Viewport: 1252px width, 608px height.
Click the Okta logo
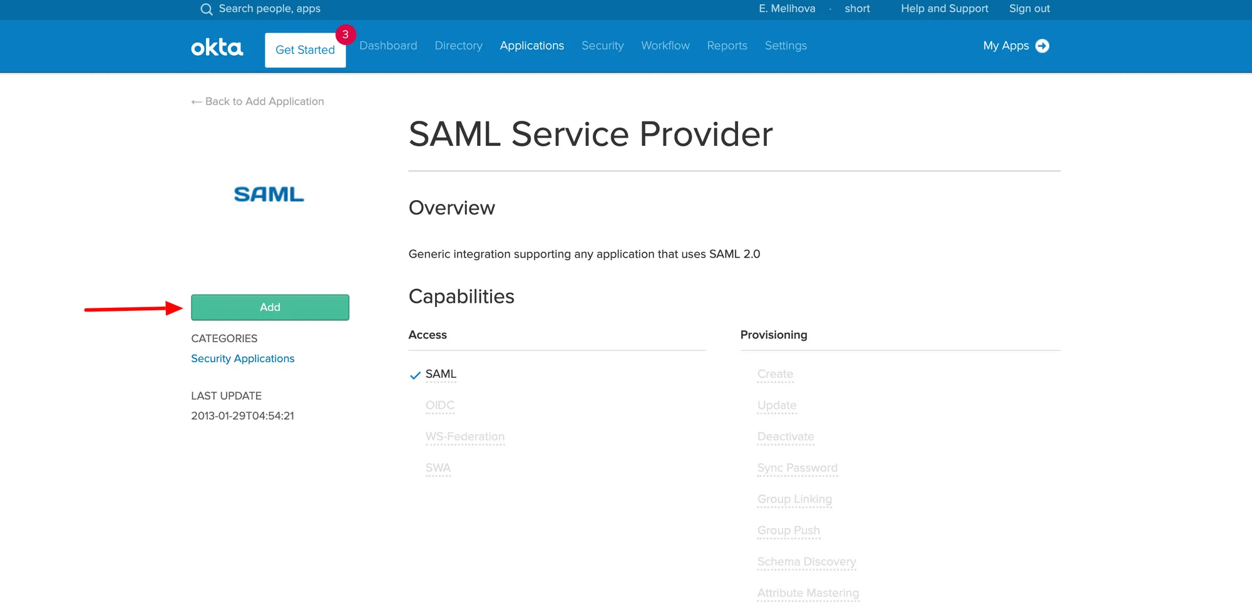217,47
